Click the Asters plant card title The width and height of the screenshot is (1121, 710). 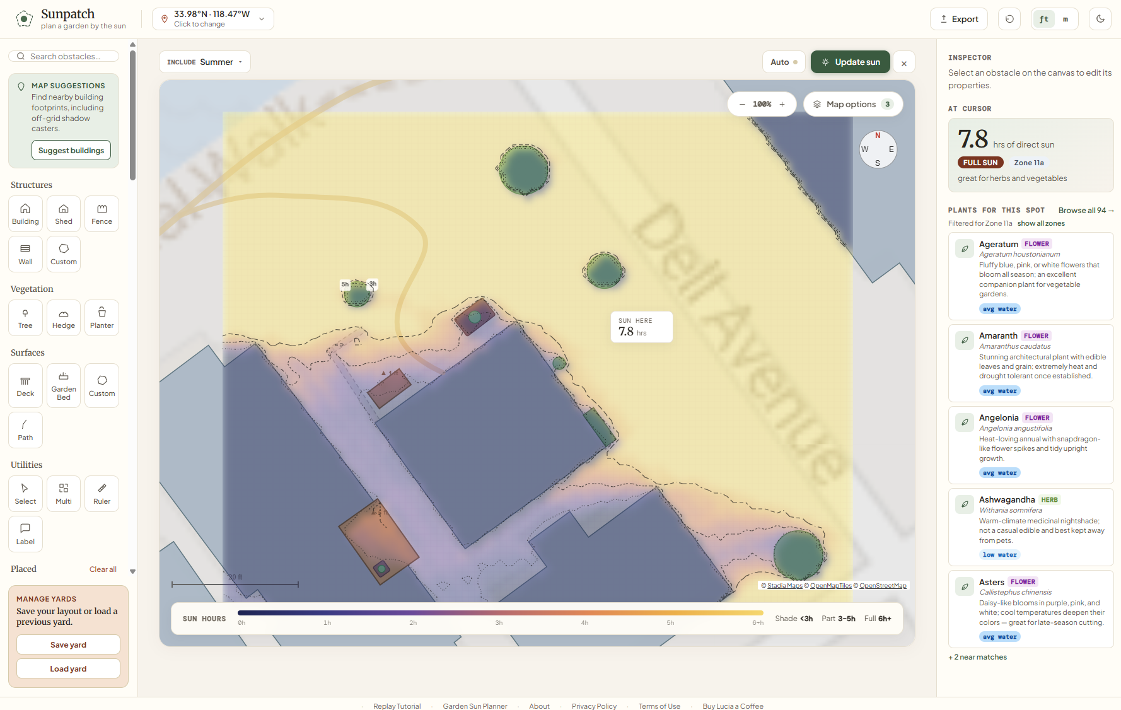(x=992, y=582)
